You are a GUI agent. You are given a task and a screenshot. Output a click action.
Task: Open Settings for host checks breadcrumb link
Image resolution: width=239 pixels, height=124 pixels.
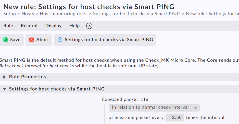tap(136, 14)
